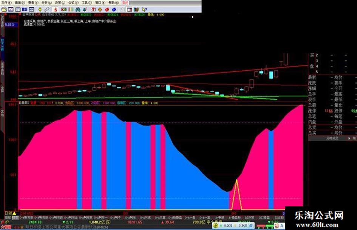Viewport: 357px width, 230px height.
Task: Click the yellow spike in indicator chart
Action: [237, 185]
